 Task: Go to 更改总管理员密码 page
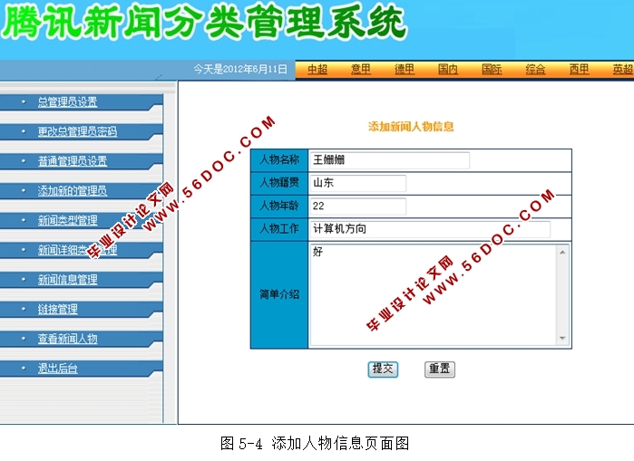(77, 131)
